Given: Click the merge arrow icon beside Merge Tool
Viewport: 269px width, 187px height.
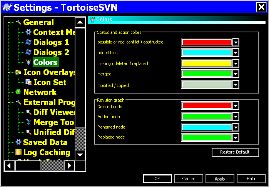Looking at the screenshot, I should tap(28, 122).
